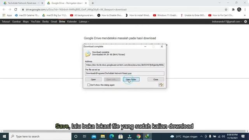249x140 pixels.
Task: Click horizontal scrollbar of page
Action: point(124,131)
